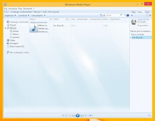Sort by the Compositore column header

[x=96, y=19]
